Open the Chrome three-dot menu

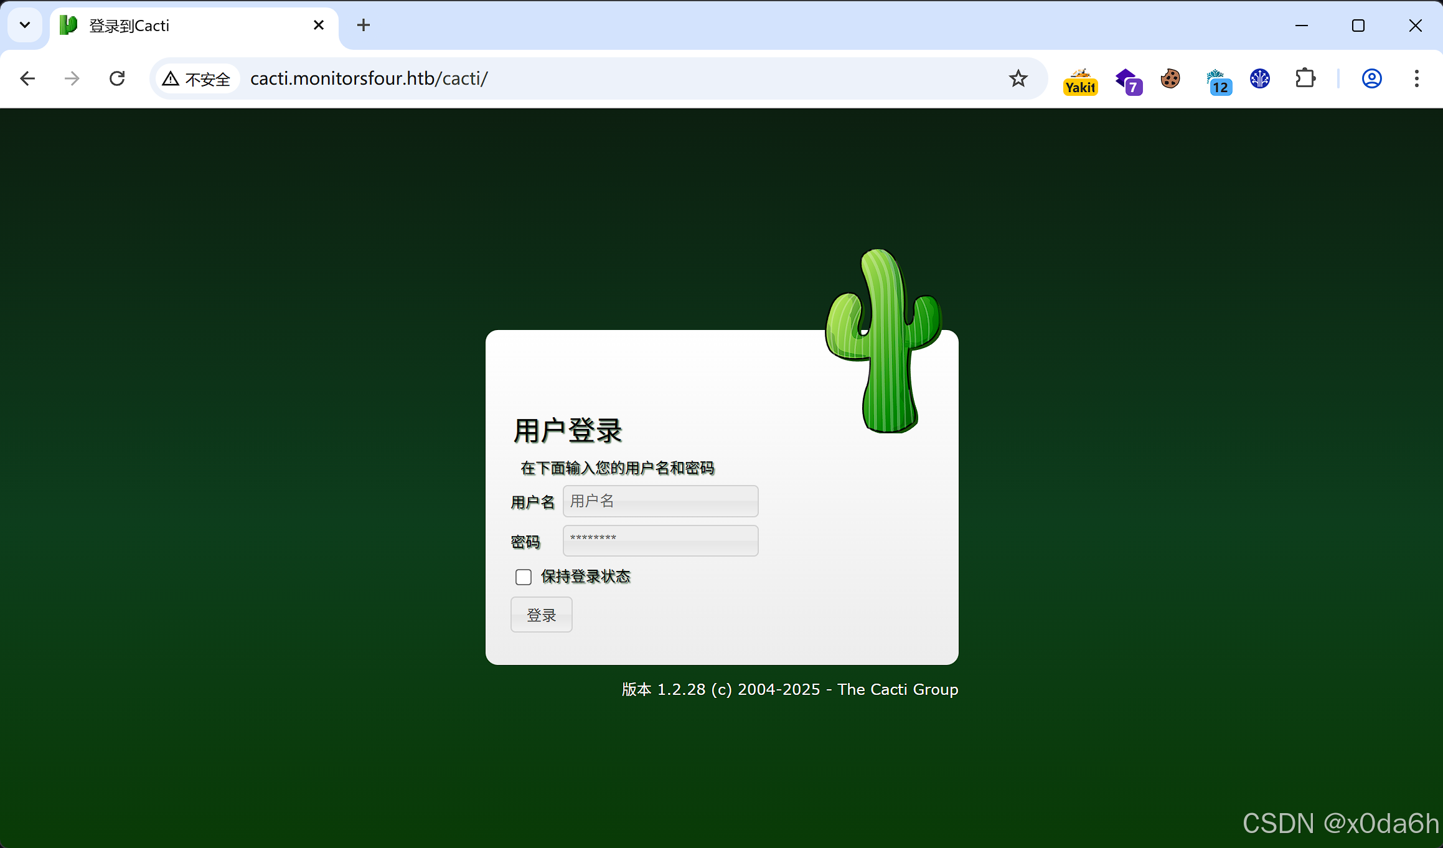1416,79
